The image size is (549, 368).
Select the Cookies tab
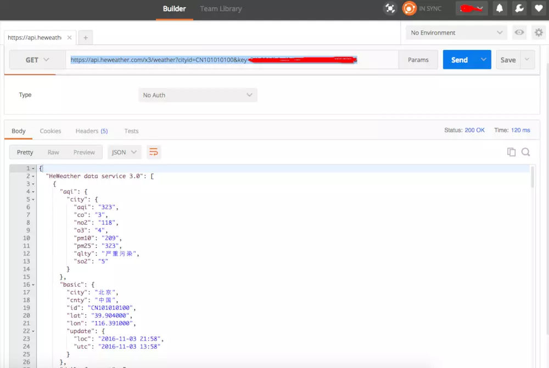pos(51,131)
